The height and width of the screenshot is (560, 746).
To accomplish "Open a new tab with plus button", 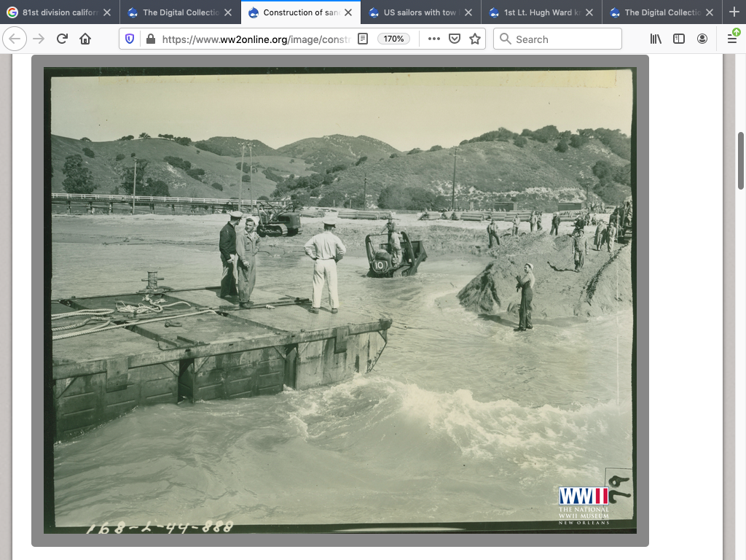I will point(734,12).
